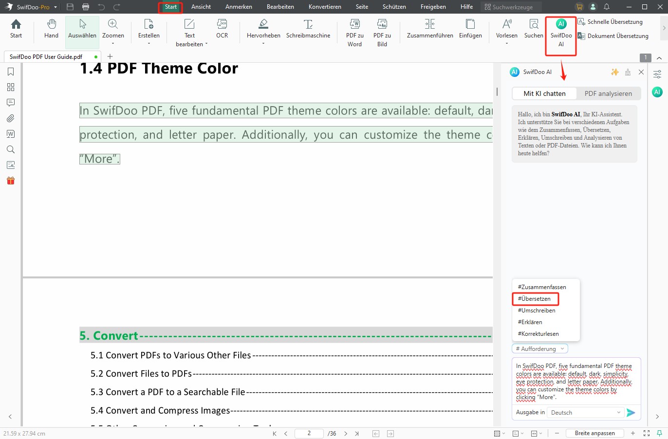Click the print icon in the title bar

click(86, 7)
